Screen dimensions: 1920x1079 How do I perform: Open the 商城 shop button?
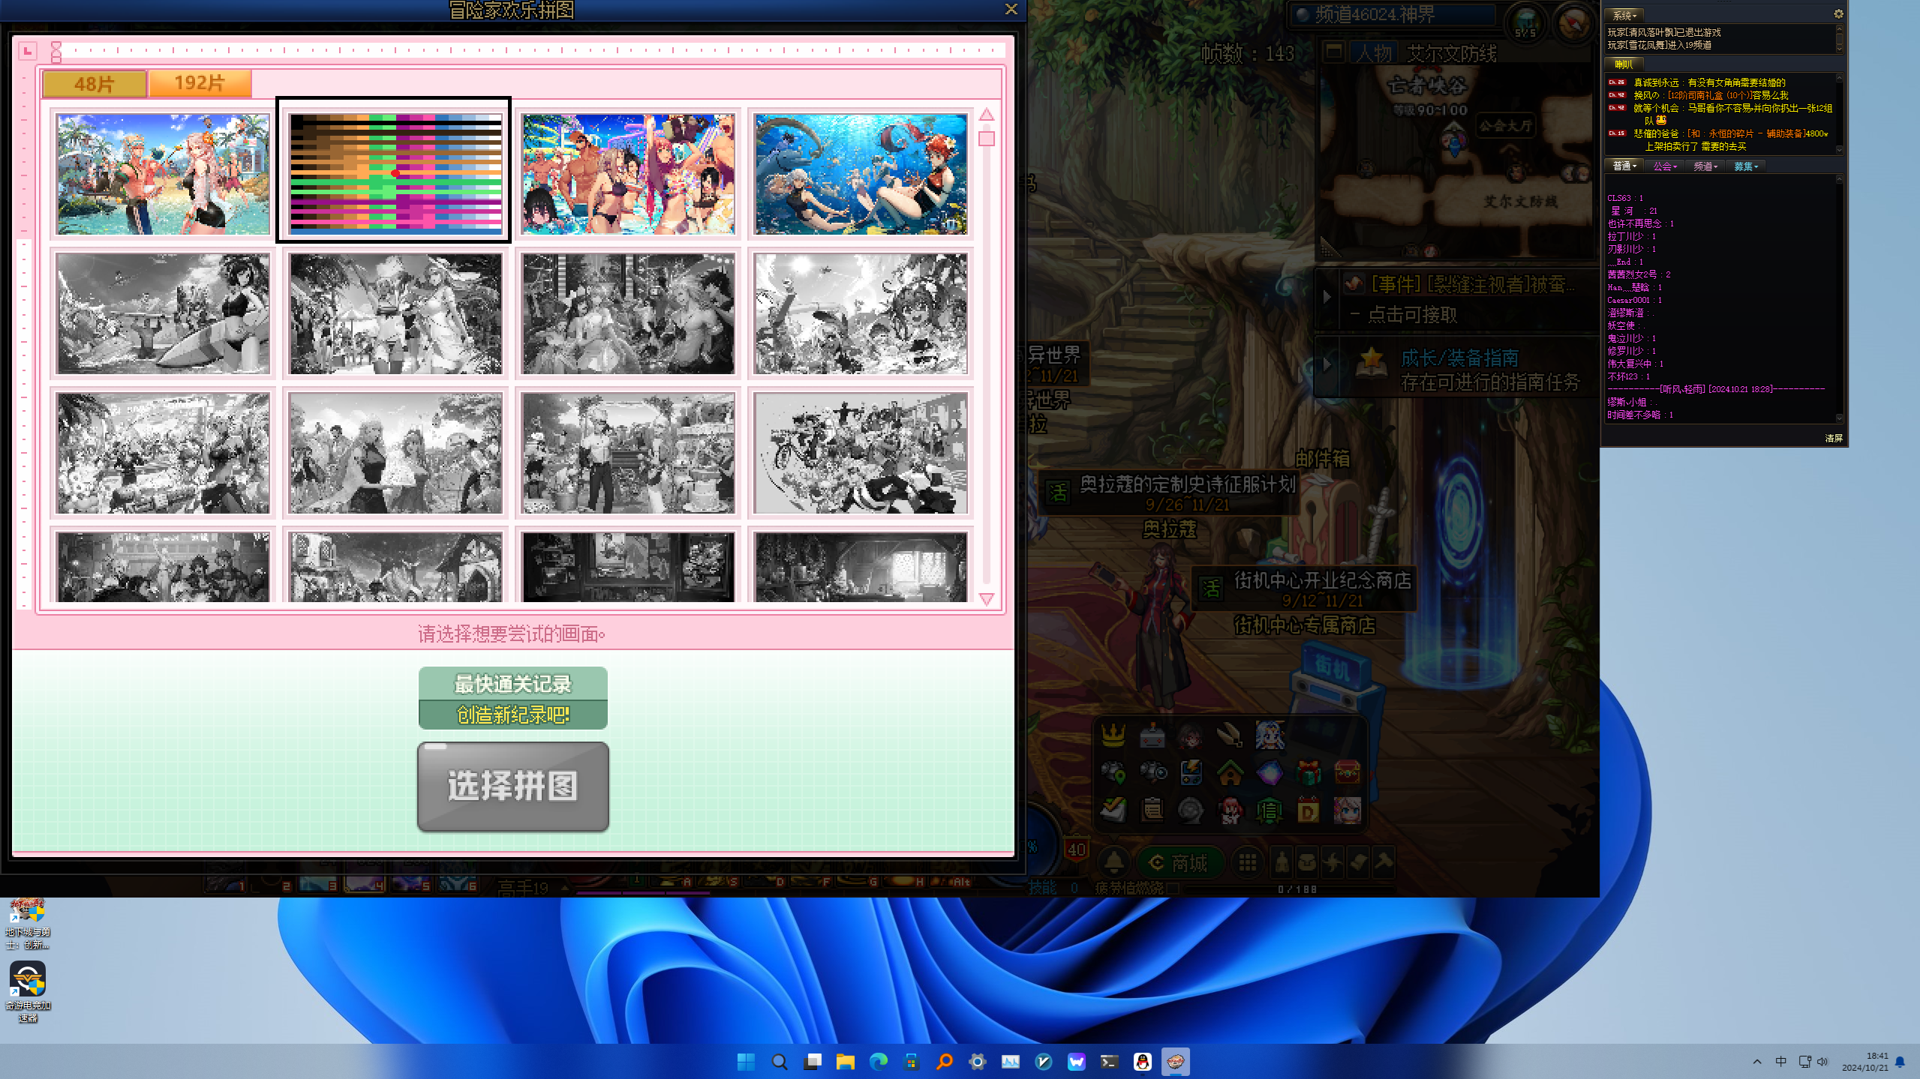(1179, 863)
